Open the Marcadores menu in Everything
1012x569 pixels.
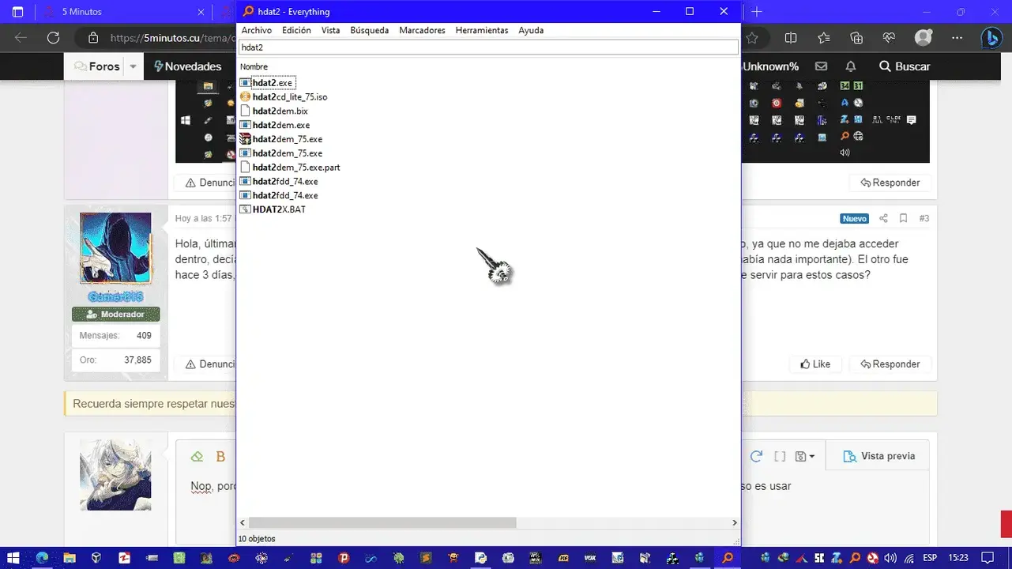click(x=422, y=30)
